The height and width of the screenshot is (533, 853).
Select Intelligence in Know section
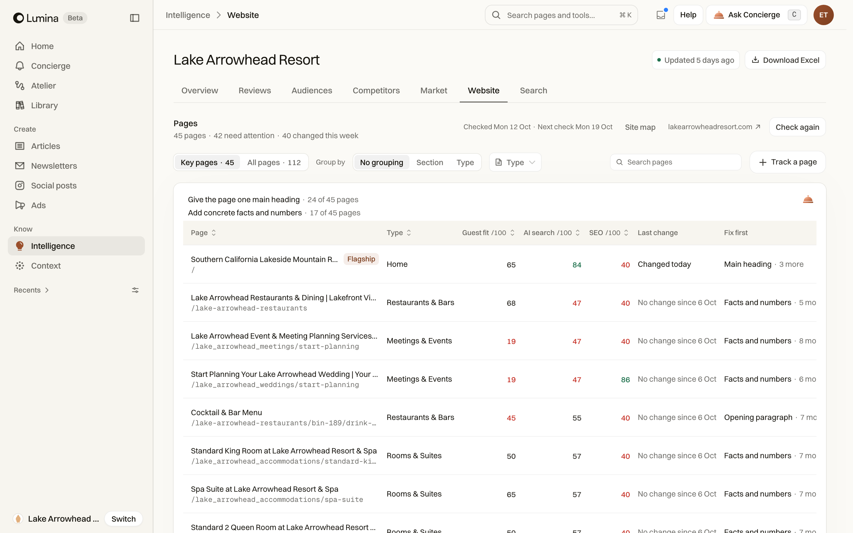[76, 246]
